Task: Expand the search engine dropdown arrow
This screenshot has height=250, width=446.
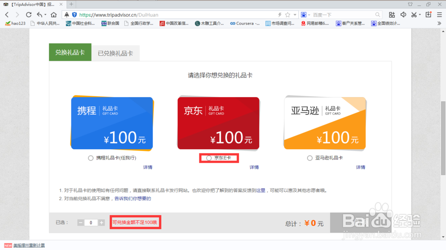Action: 309,15
